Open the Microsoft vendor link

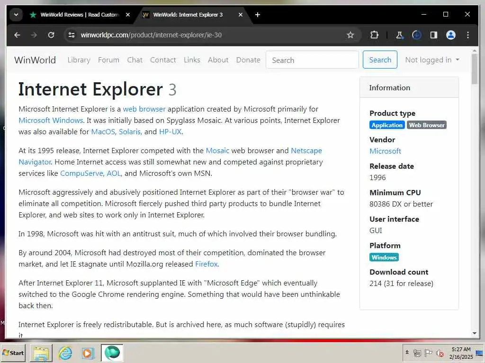(385, 151)
